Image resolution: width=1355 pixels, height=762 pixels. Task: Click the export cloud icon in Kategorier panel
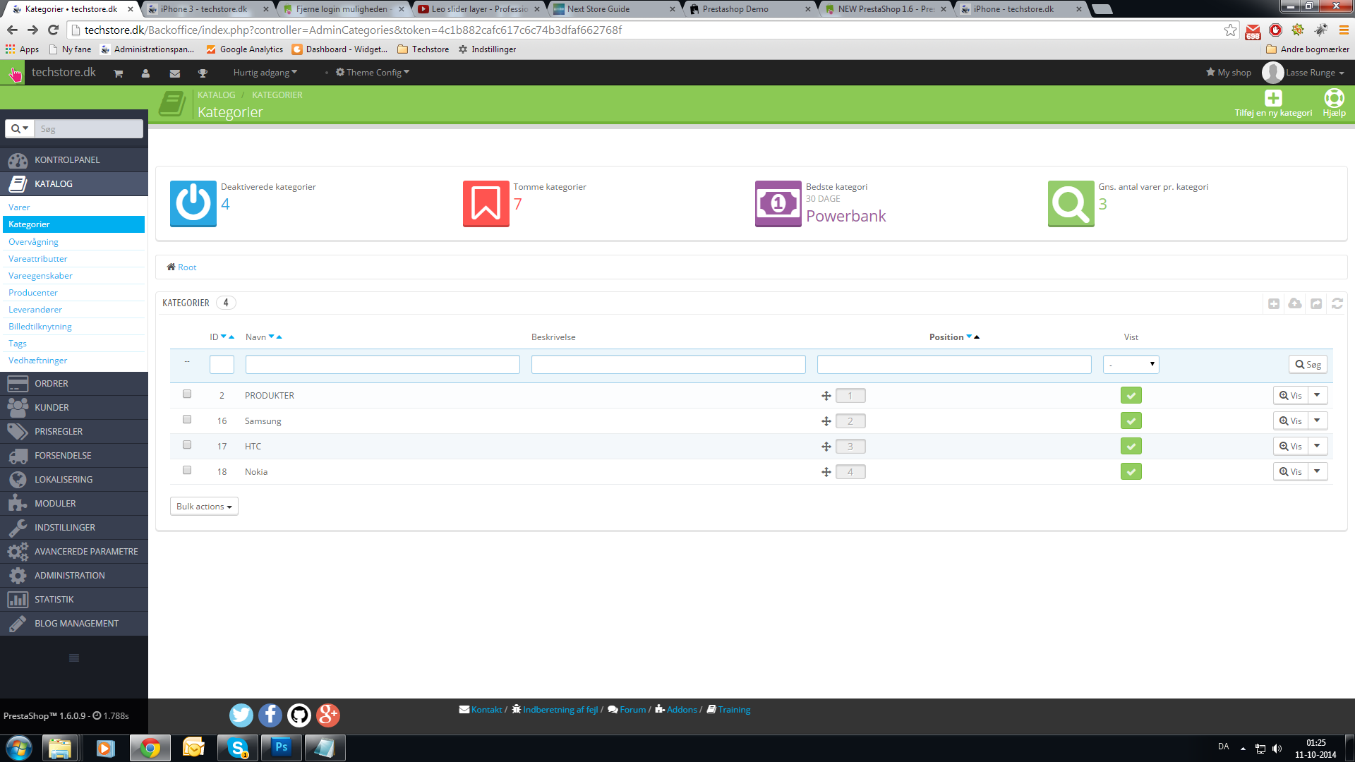pyautogui.click(x=1294, y=303)
